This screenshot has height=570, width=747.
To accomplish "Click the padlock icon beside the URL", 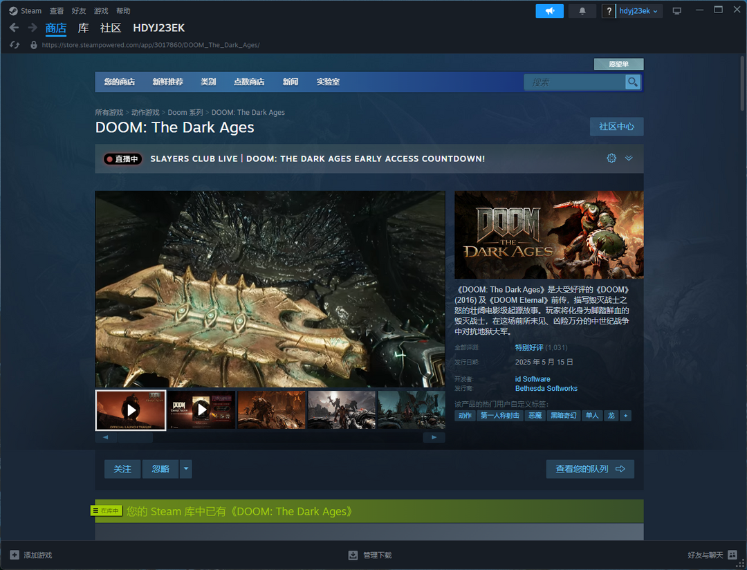I will (34, 45).
